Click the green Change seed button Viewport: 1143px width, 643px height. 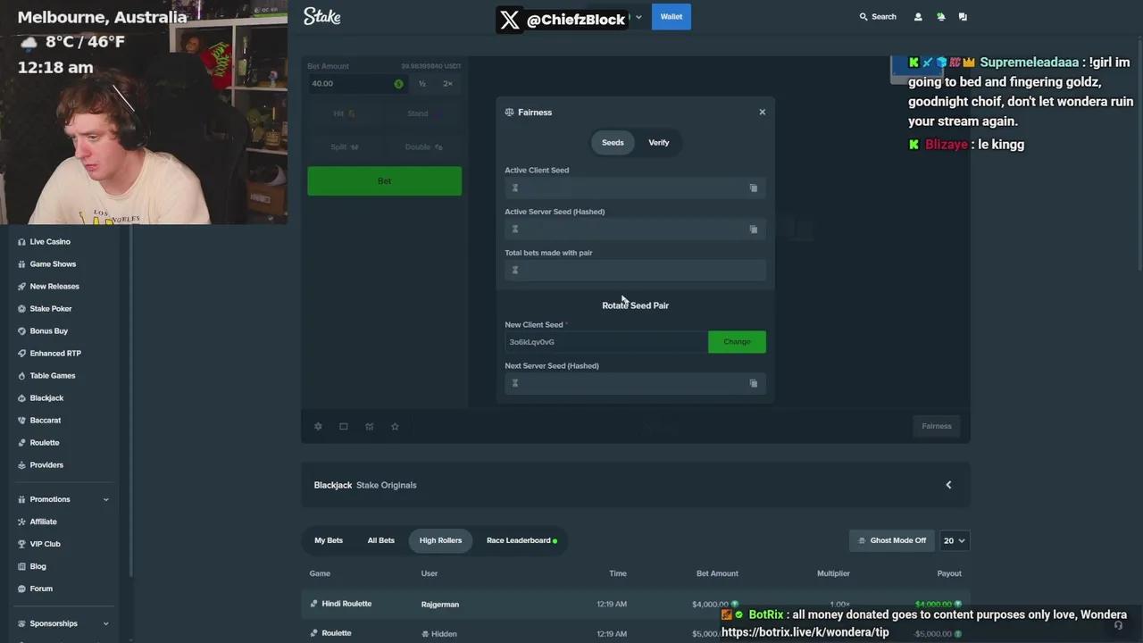click(737, 342)
